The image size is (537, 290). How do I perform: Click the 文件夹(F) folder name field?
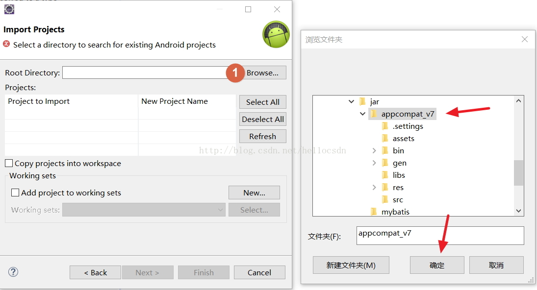click(x=440, y=236)
